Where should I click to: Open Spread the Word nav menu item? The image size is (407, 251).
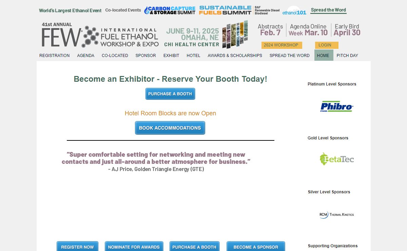(289, 56)
